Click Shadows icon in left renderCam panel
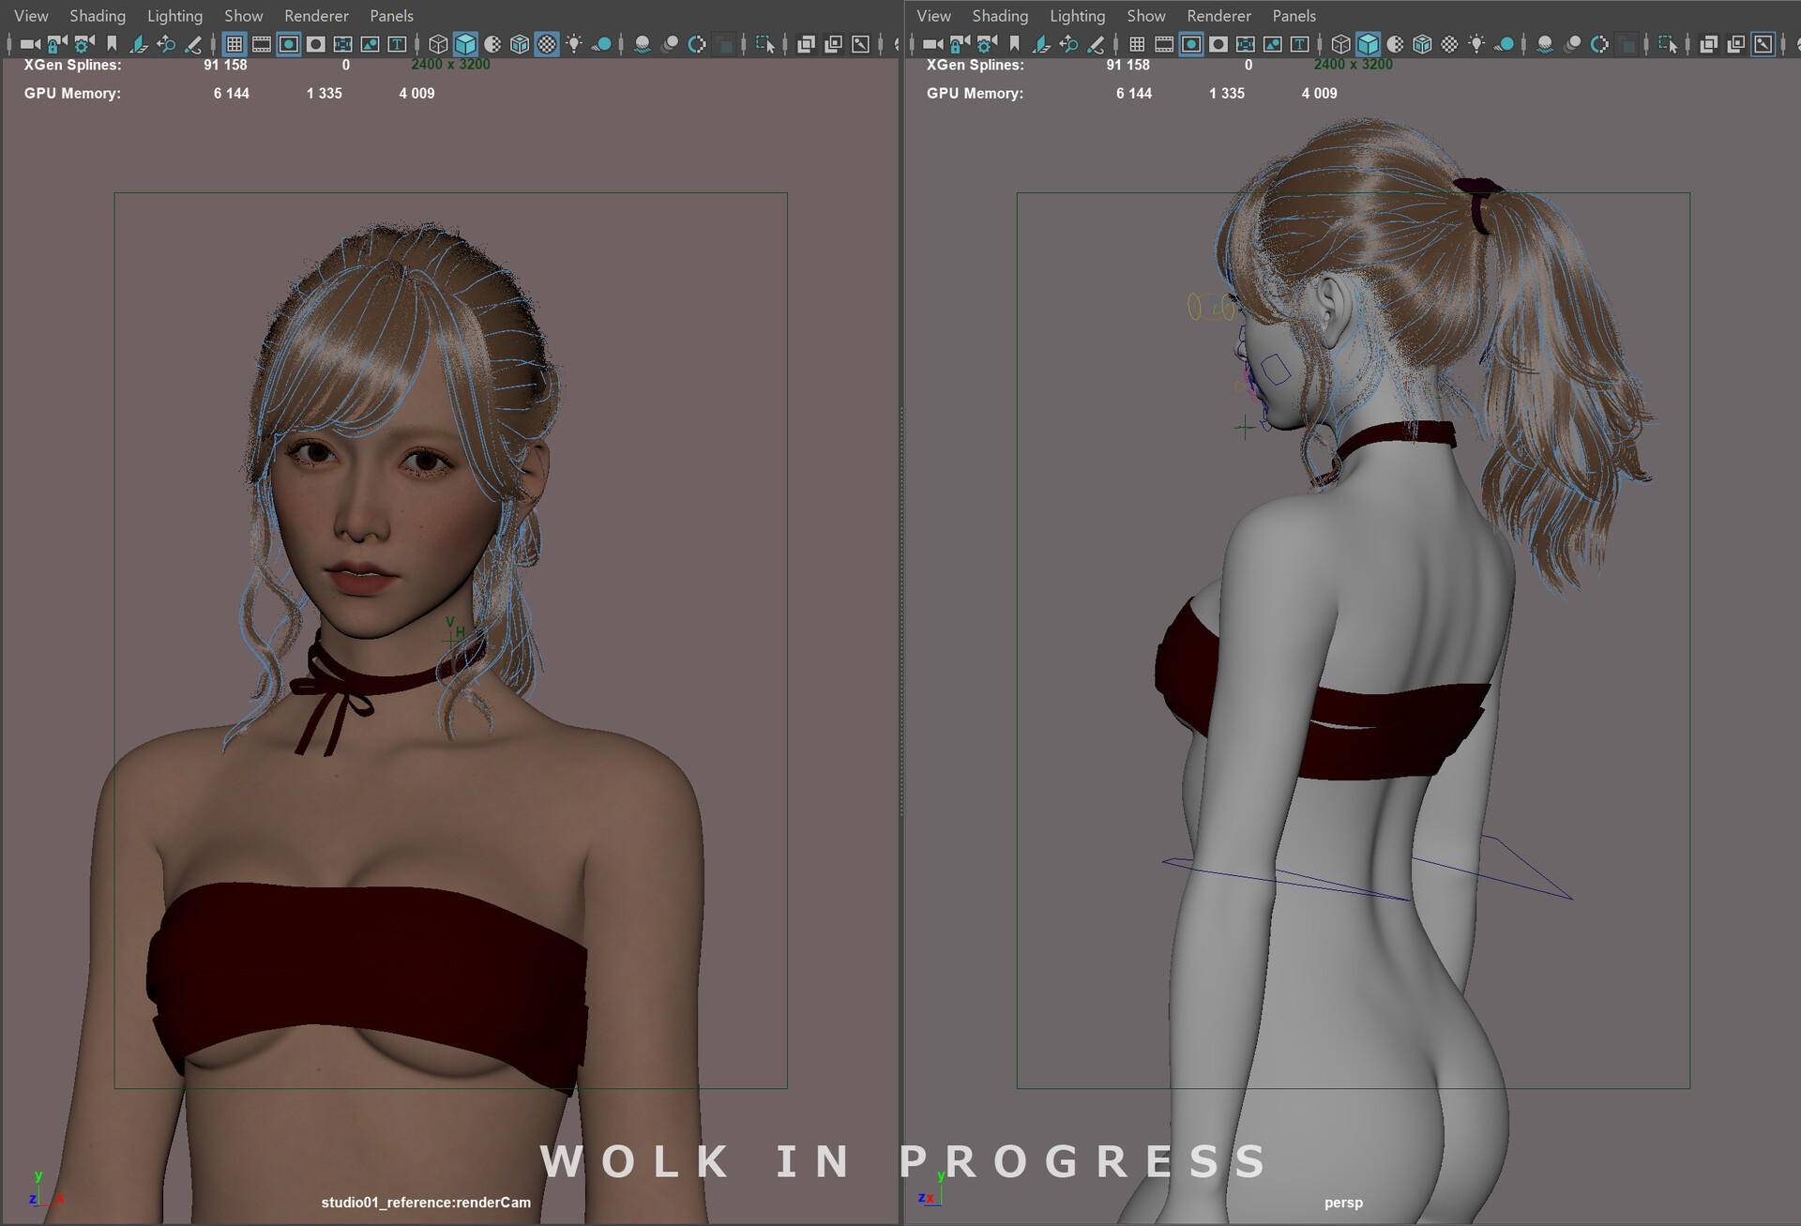This screenshot has height=1226, width=1801. [601, 44]
